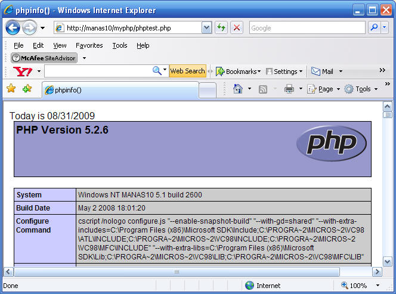Click the magnifier Search button
This screenshot has width=396, height=294.
(375, 27)
